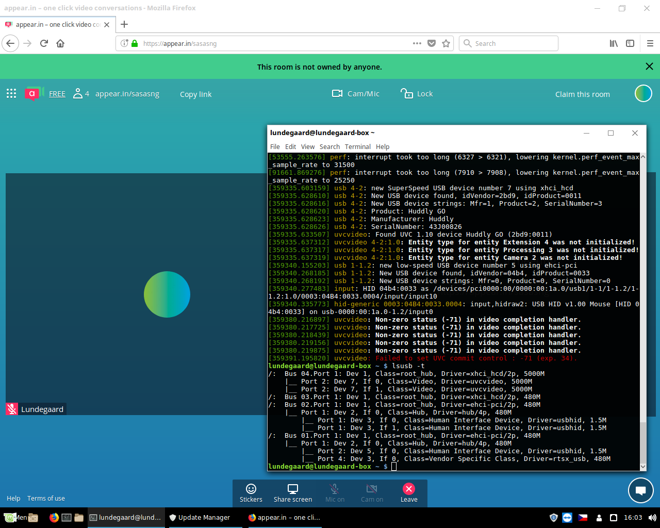Open the profile avatar in the top bar
The width and height of the screenshot is (660, 528).
(x=643, y=93)
